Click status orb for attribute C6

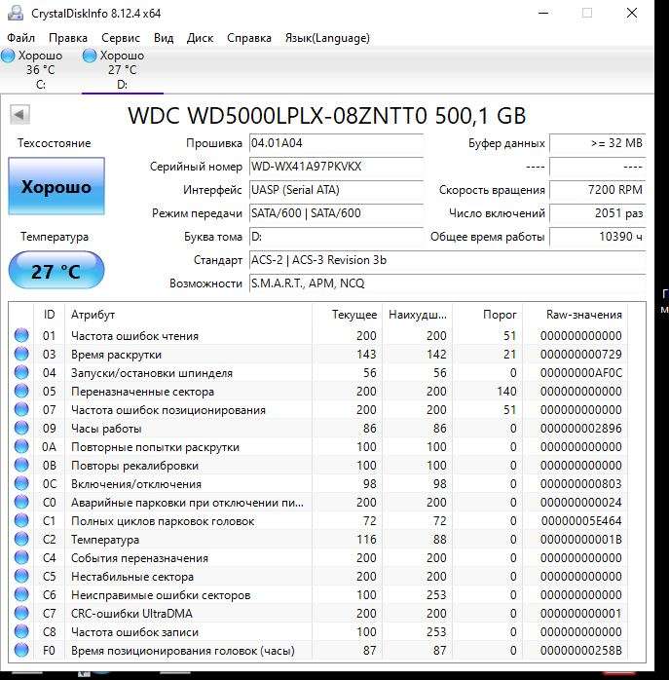click(x=21, y=594)
